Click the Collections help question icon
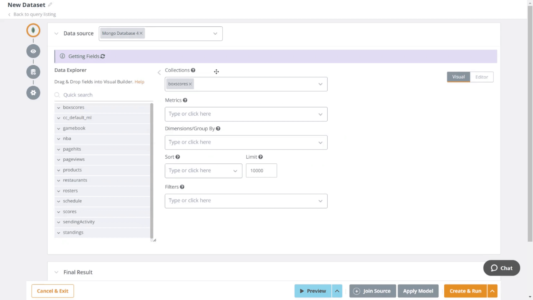This screenshot has height=300, width=533. pos(193,70)
